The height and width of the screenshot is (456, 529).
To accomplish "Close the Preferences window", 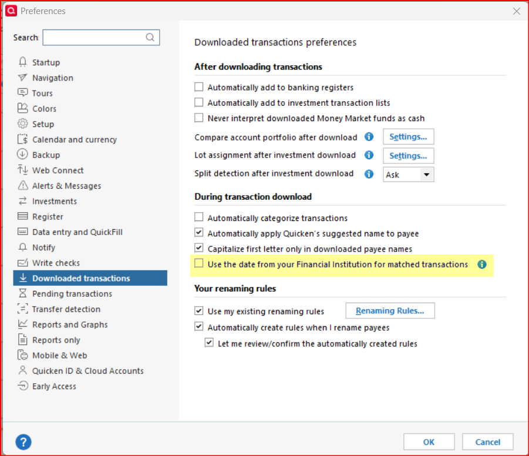I will click(x=517, y=11).
